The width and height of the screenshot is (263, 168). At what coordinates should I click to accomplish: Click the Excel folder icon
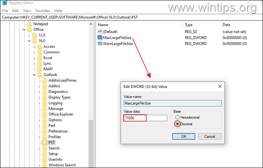click(39, 58)
